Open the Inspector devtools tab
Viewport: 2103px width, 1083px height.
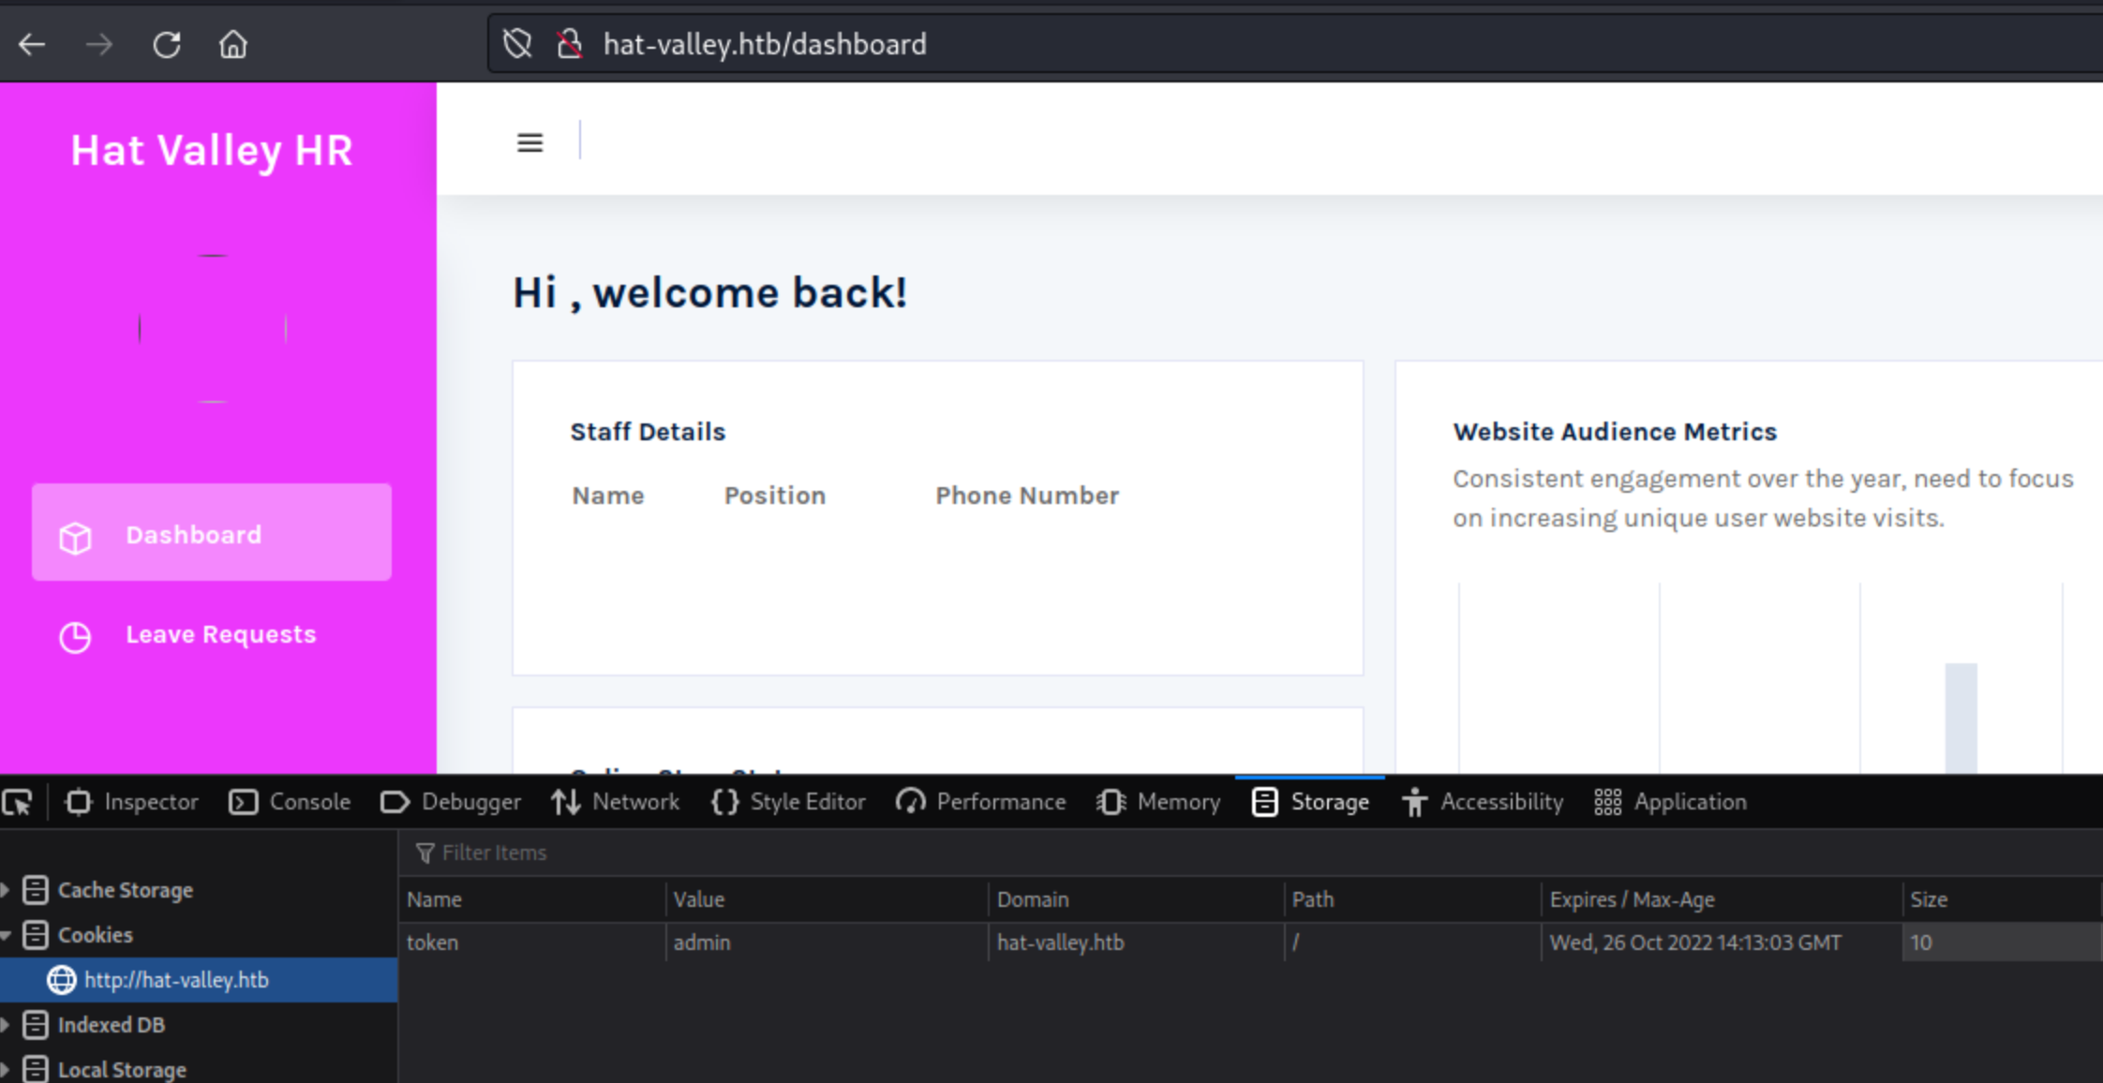click(132, 802)
